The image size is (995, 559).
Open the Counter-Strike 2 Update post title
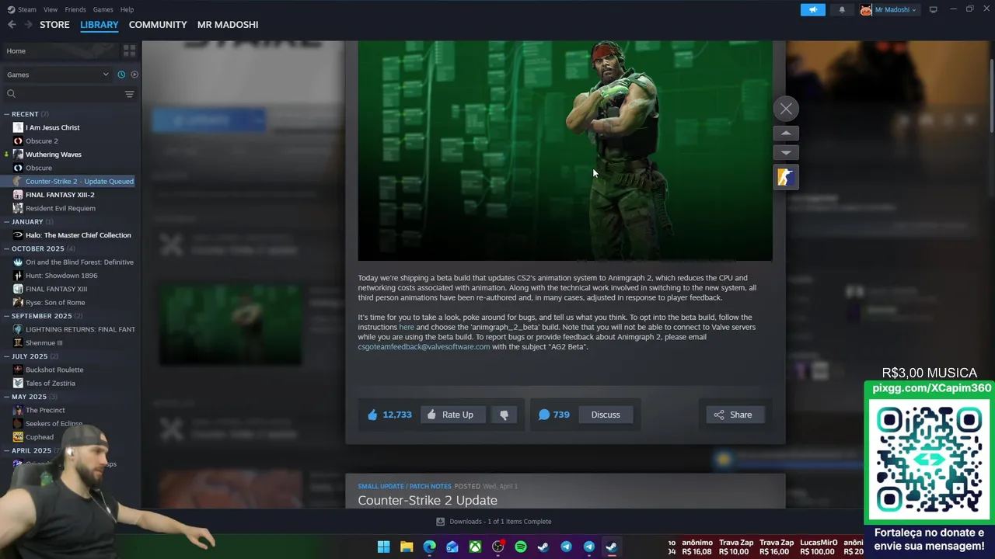click(428, 501)
